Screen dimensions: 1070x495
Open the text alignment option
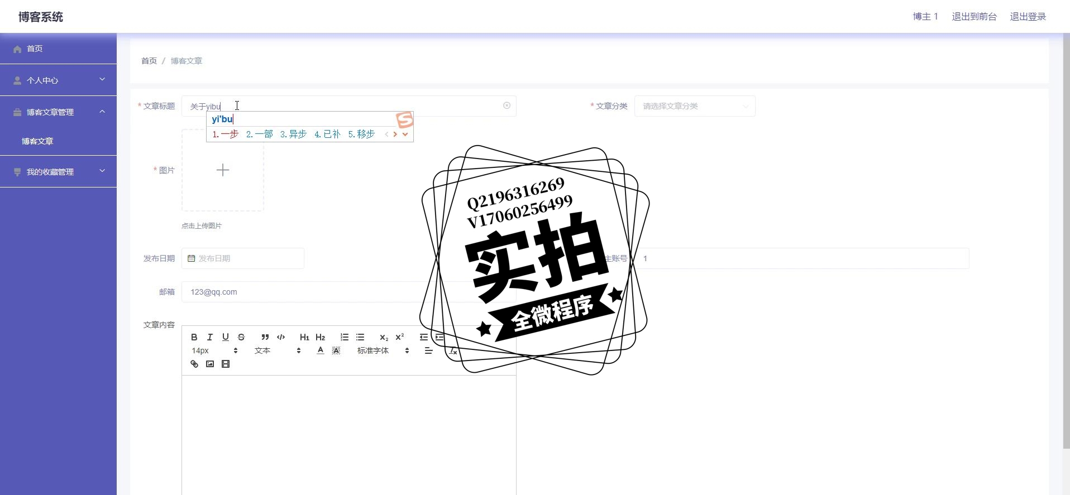[428, 350]
